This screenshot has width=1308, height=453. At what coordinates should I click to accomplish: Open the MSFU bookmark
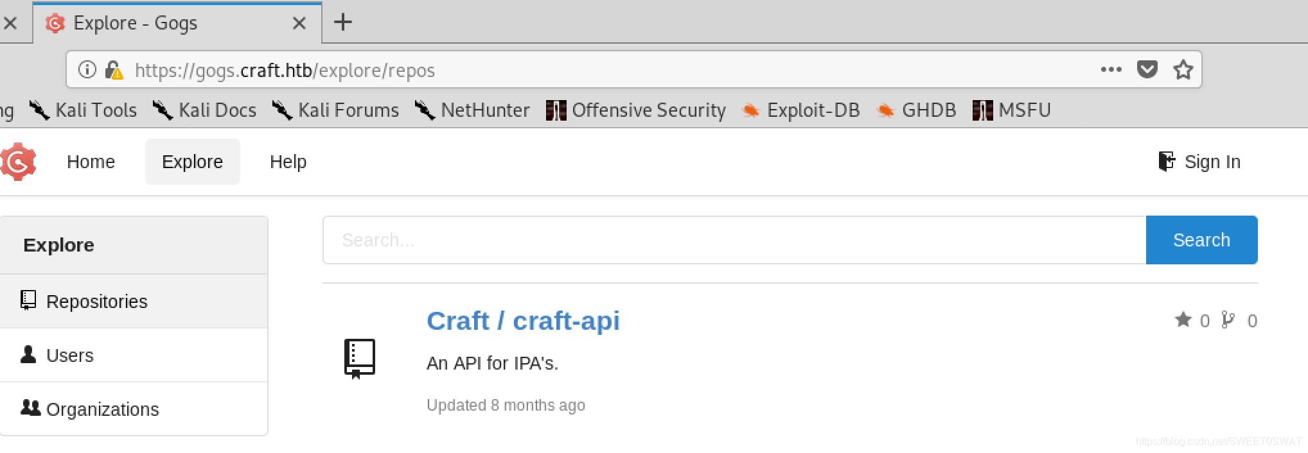tap(1012, 110)
